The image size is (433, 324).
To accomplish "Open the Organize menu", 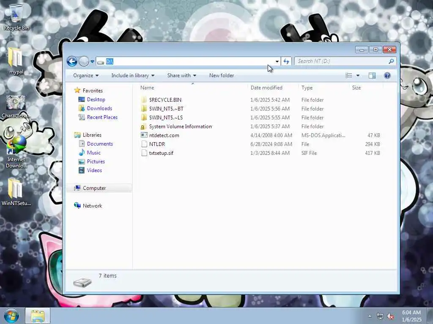I will click(85, 76).
